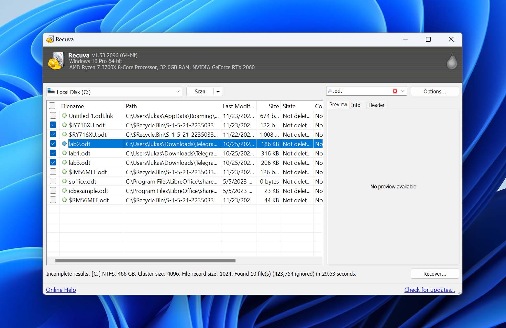This screenshot has width=506, height=328.
Task: Select the idxexample.odt filename
Action: point(88,191)
